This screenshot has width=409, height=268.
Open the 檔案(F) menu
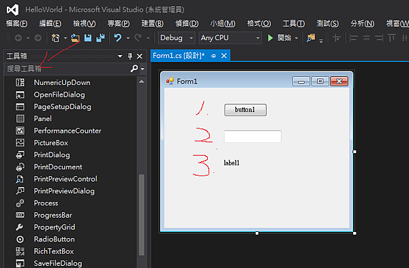(x=16, y=24)
